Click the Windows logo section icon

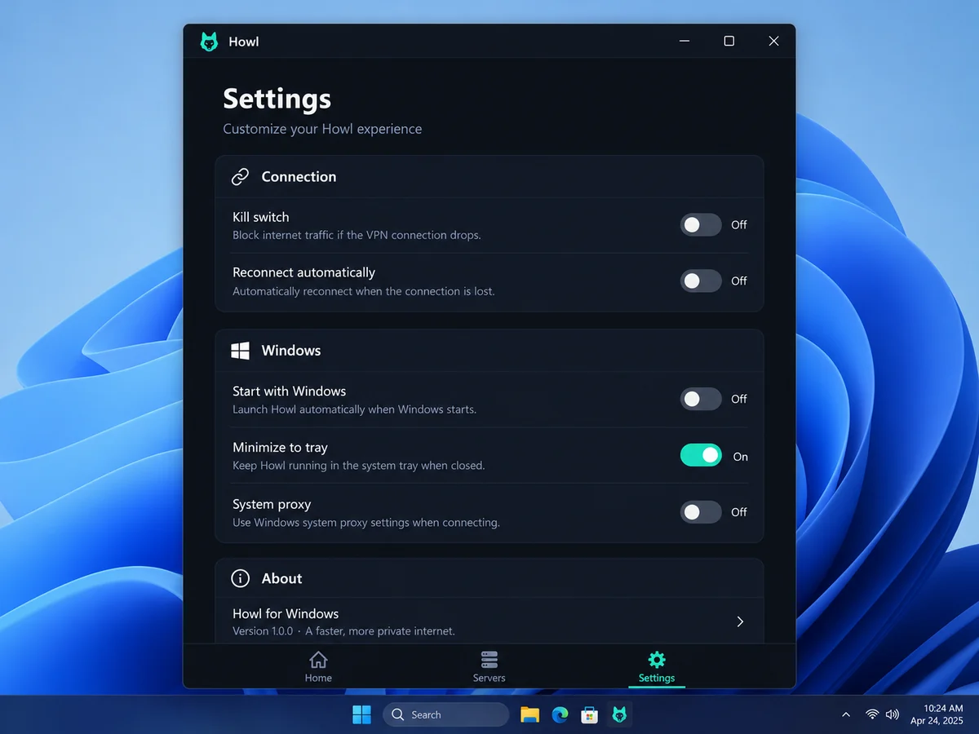(x=240, y=351)
